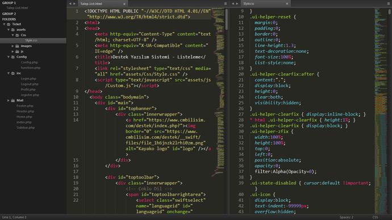392x220 pixels.
Task: Open Footer.php in the sidebar
Action: pos(25,106)
